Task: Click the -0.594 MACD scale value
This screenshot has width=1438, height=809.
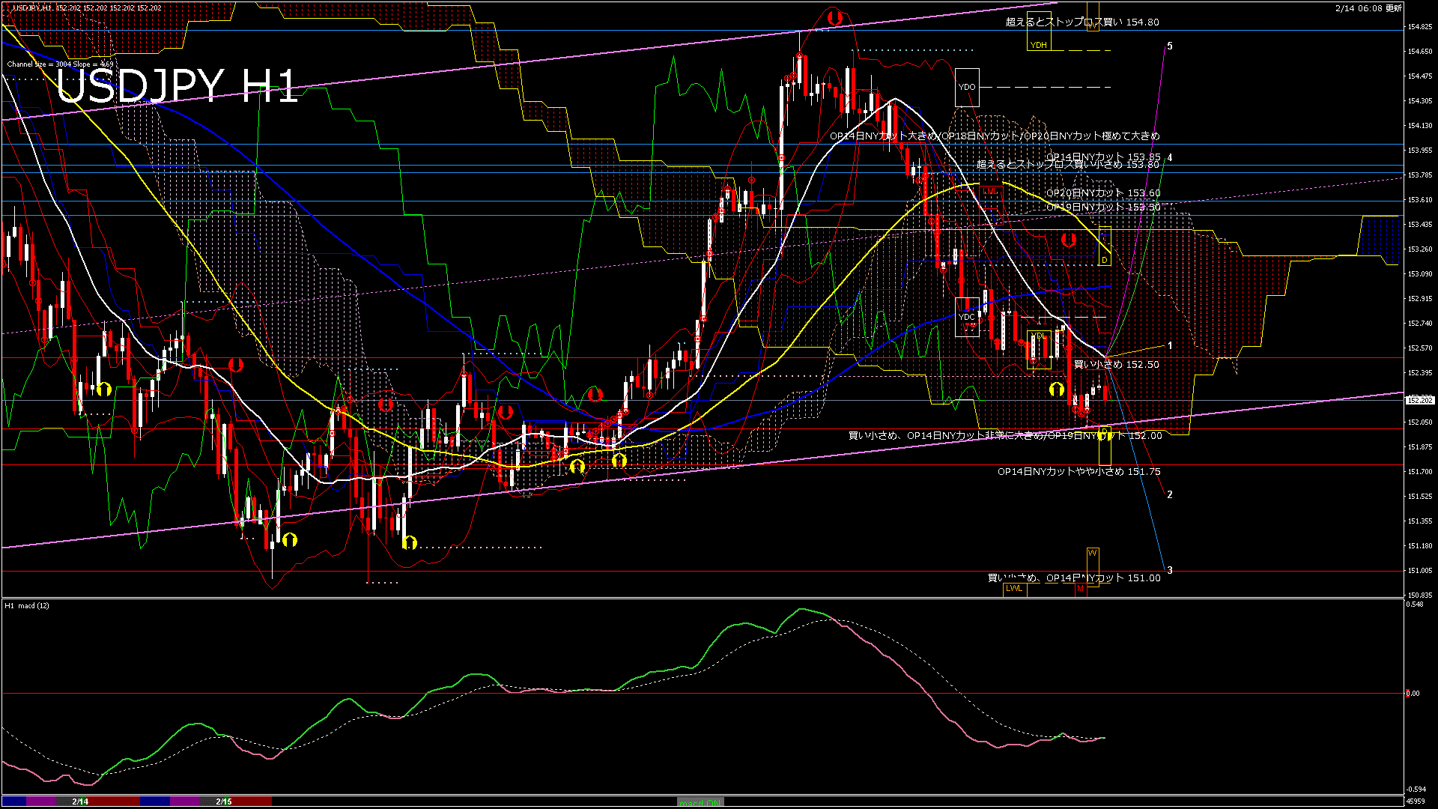Action: click(x=1415, y=789)
